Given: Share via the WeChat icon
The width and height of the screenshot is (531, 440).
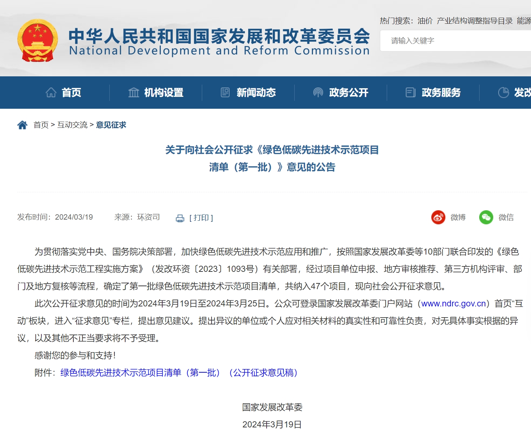Looking at the screenshot, I should [486, 217].
